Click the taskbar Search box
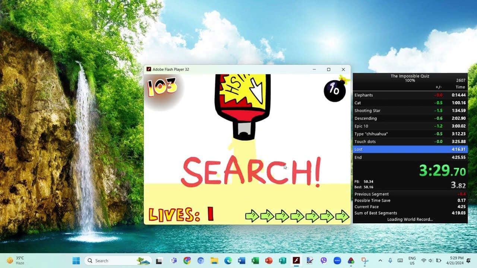477x268 pixels. coord(118,261)
